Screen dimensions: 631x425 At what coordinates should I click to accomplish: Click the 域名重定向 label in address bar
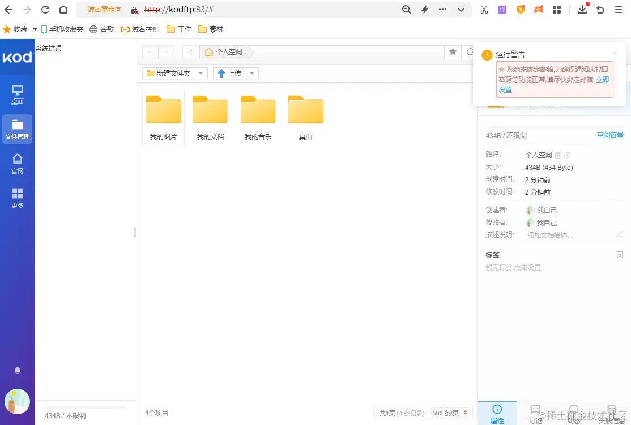pos(105,10)
